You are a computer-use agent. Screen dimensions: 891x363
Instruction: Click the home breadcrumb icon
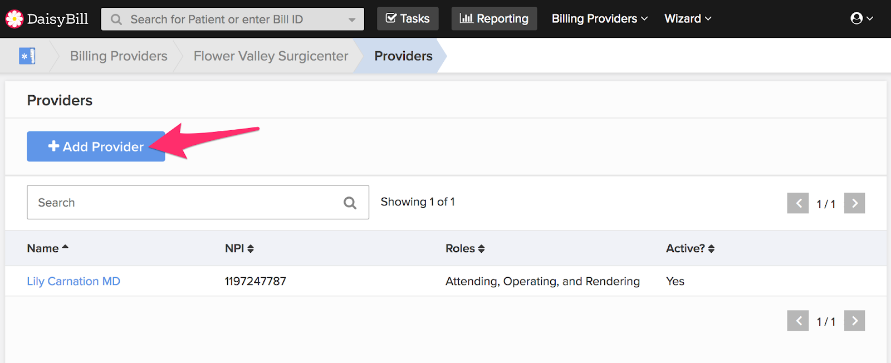27,56
